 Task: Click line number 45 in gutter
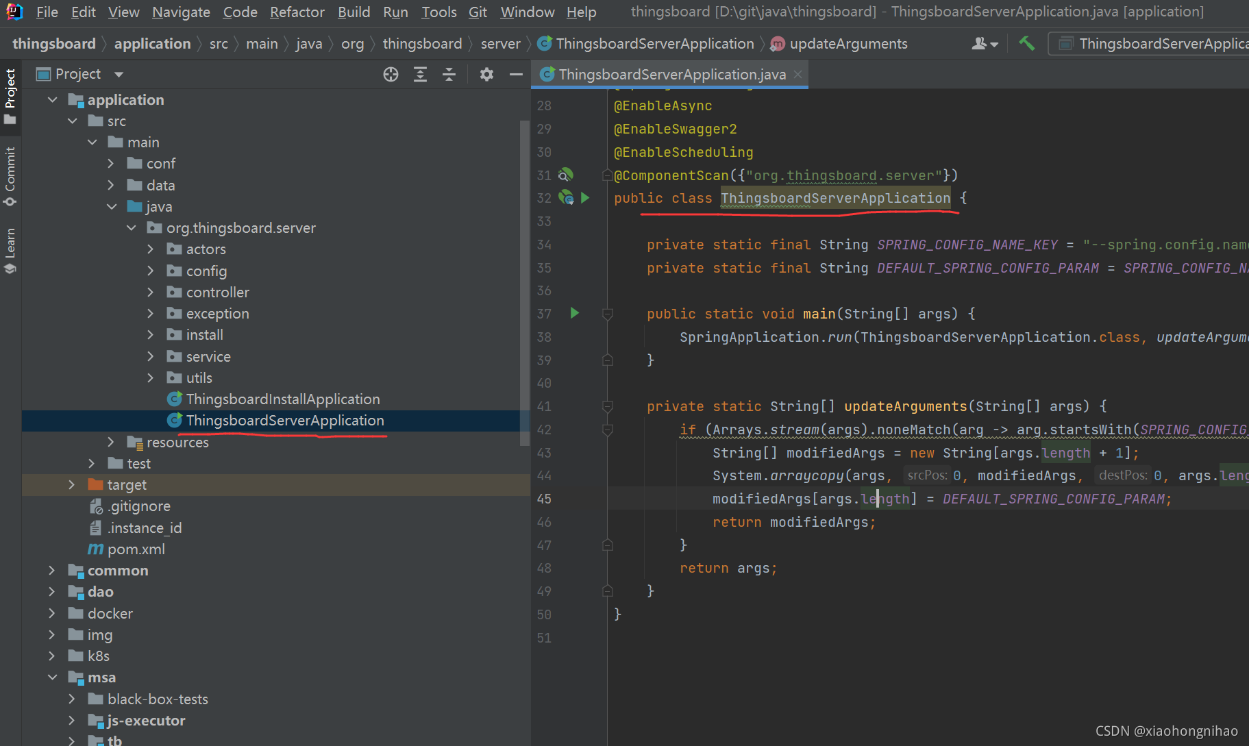544,499
